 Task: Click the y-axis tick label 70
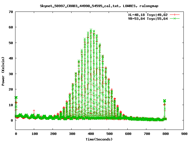[x=11, y=12]
